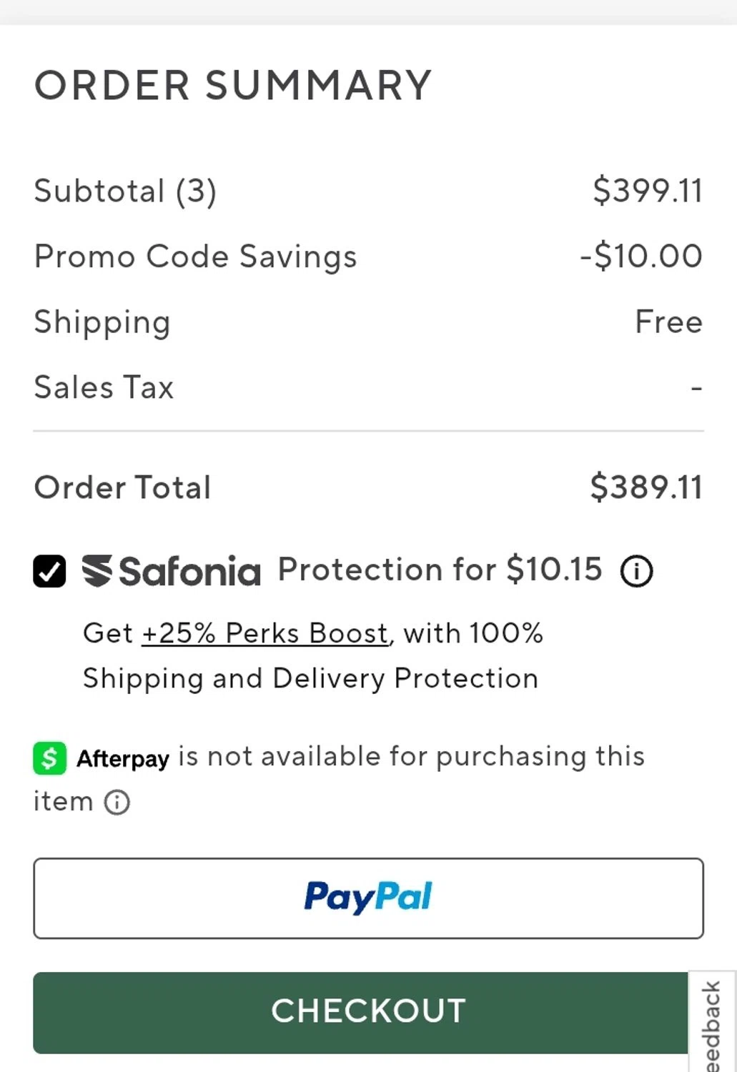Click the Subtotal (3) label
Viewport: 737px width, 1072px height.
[x=125, y=192]
